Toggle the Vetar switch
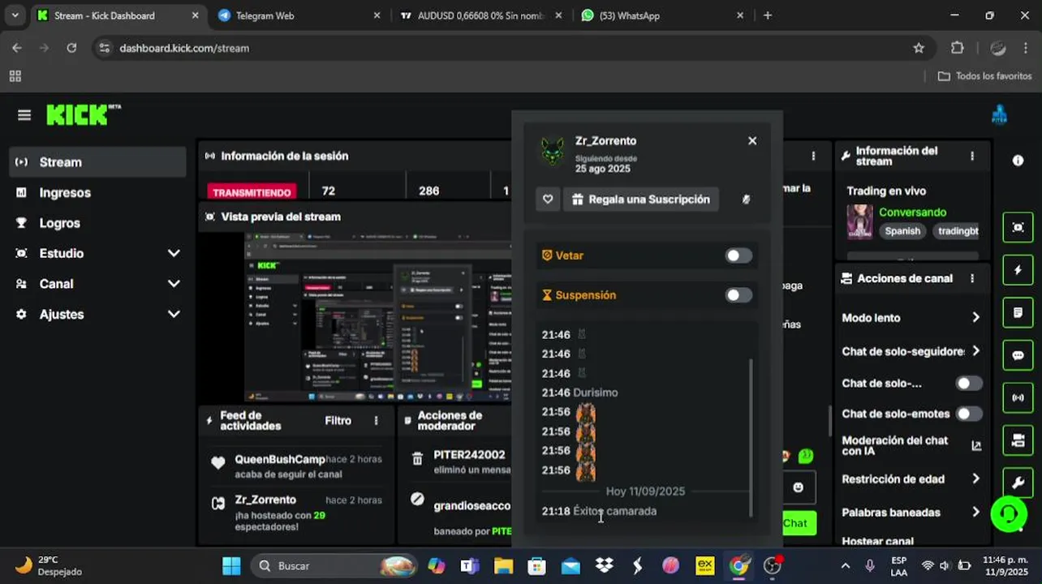Image resolution: width=1042 pixels, height=584 pixels. 738,255
